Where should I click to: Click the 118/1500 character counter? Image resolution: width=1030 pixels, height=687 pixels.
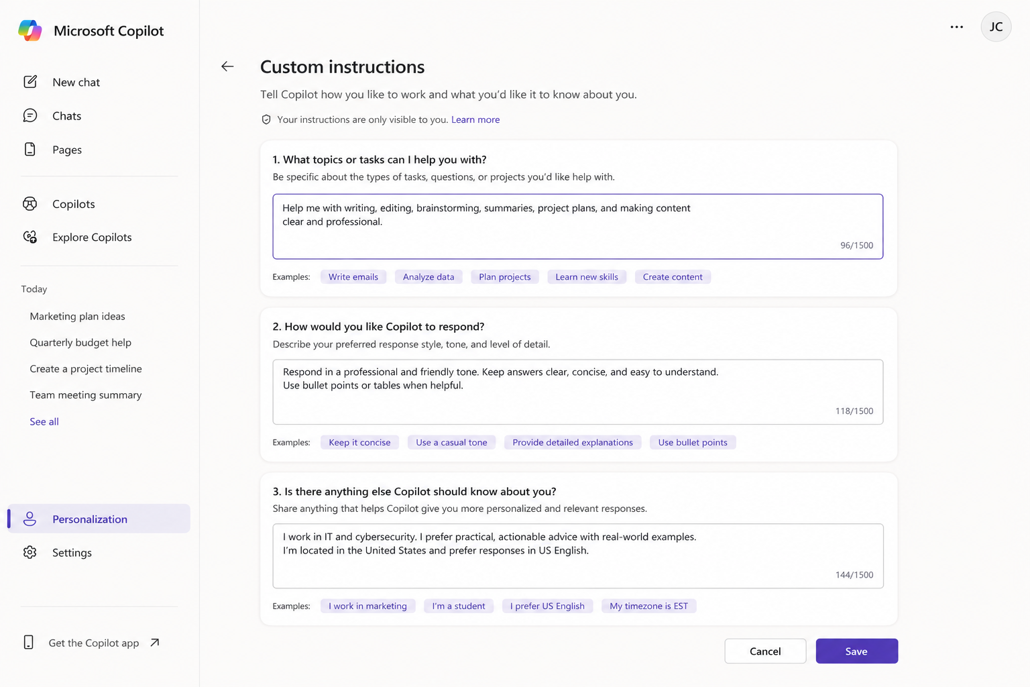pos(854,411)
